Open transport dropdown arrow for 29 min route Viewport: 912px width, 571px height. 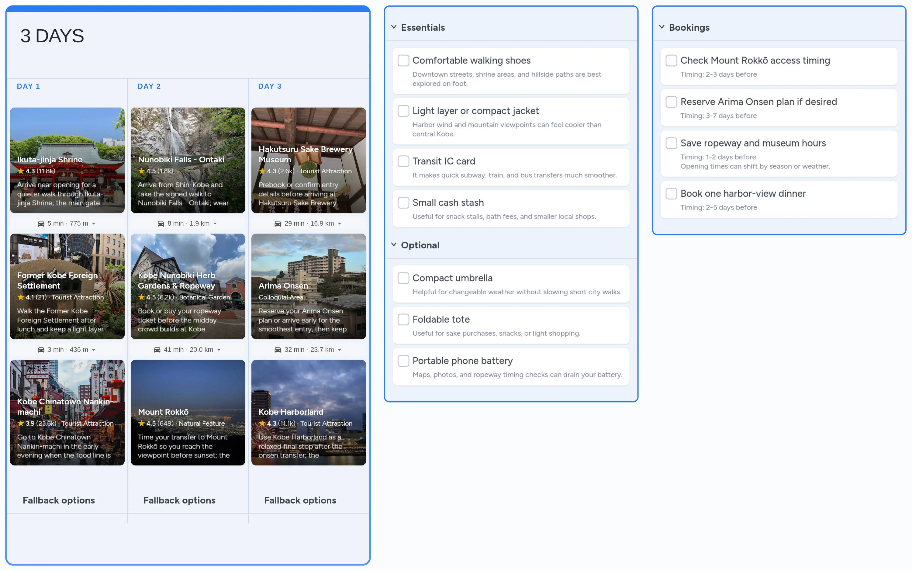point(340,223)
